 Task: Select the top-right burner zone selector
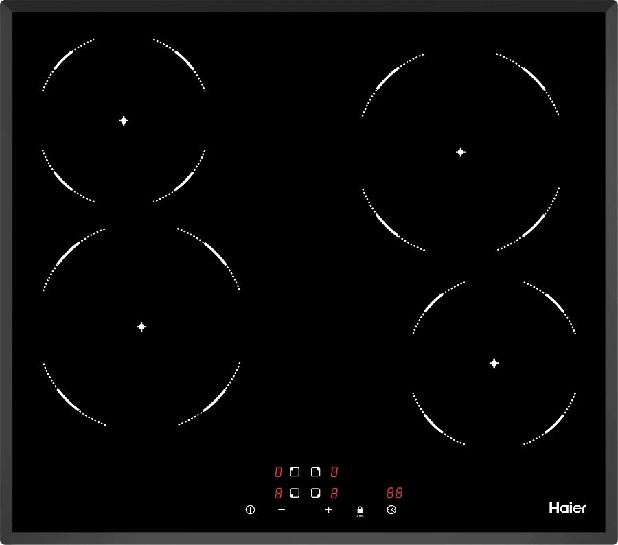coord(315,472)
